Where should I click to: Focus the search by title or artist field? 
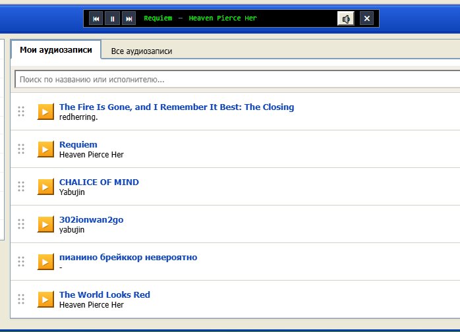pyautogui.click(x=237, y=79)
